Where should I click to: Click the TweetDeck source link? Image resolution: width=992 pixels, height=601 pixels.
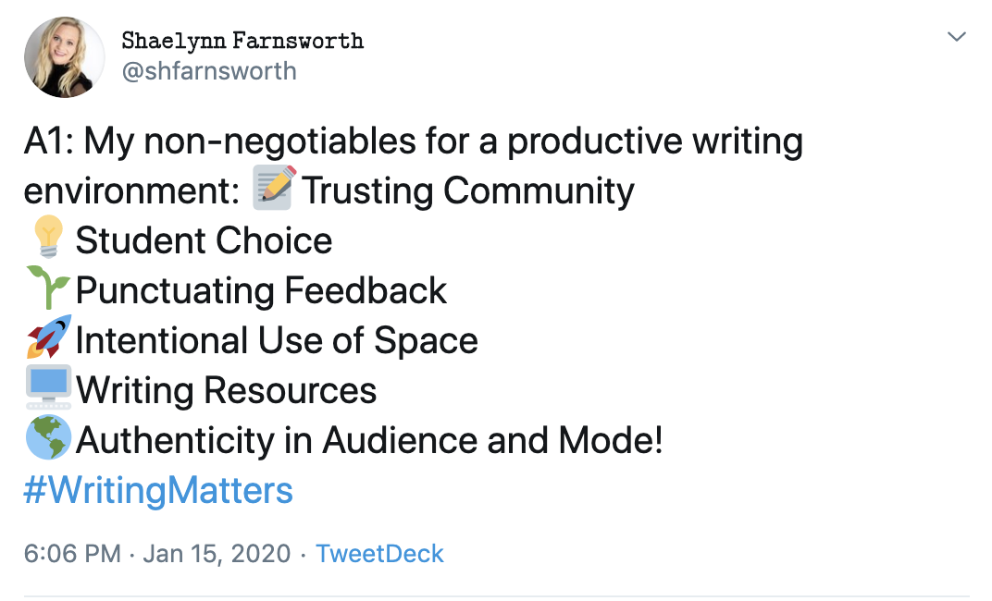379,554
